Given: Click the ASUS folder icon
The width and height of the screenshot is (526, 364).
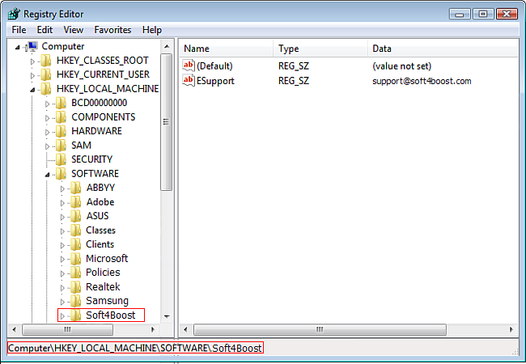Looking at the screenshot, I should pyautogui.click(x=76, y=216).
